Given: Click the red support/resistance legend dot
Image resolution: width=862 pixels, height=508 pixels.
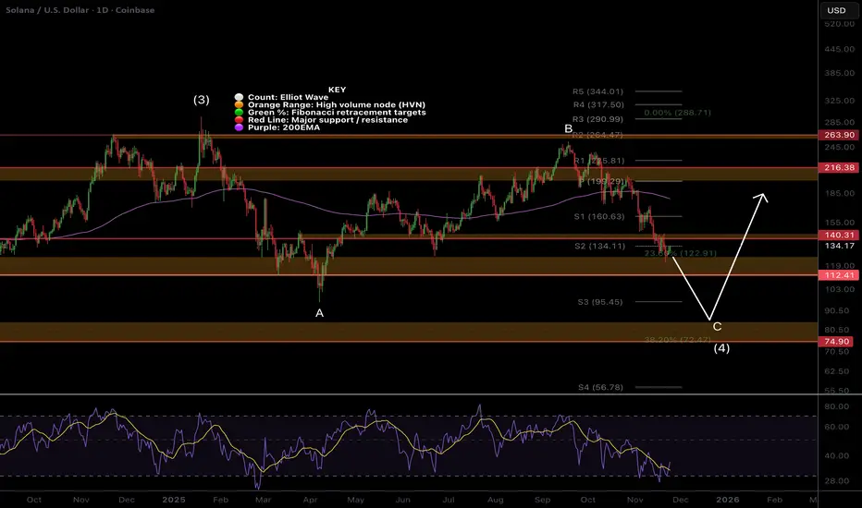Looking at the screenshot, I should tap(239, 120).
